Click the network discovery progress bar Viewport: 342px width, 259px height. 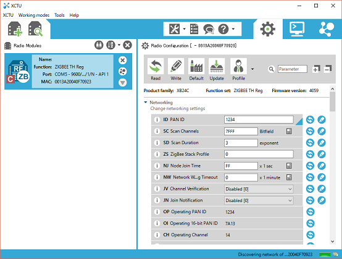point(325,255)
